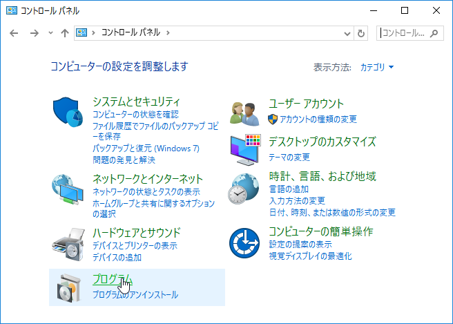Open the プログラム category heading

[113, 279]
